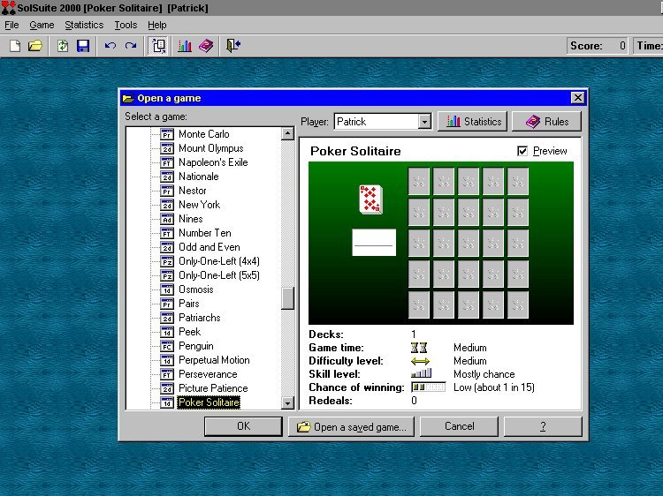This screenshot has width=663, height=496.
Task: Click the Restart game toolbar icon
Action: tap(63, 46)
